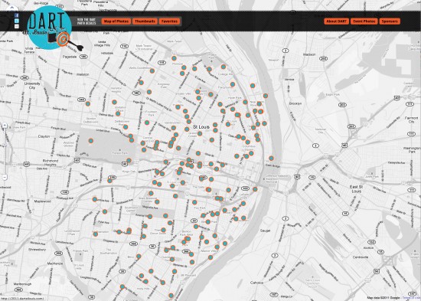
Task: Zoom out with the map minus button
Action: point(5,177)
